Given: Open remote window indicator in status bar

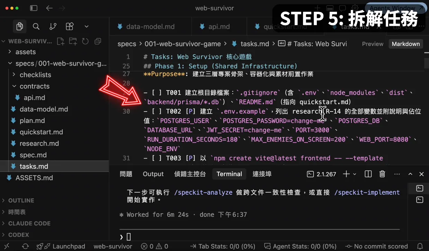Looking at the screenshot, I should coord(6,246).
